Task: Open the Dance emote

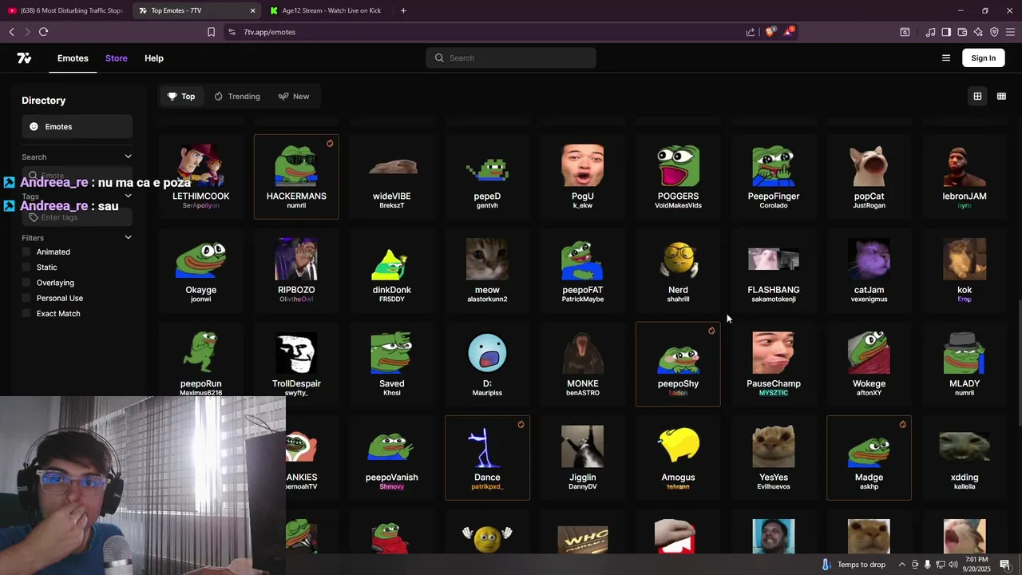Action: [x=487, y=458]
